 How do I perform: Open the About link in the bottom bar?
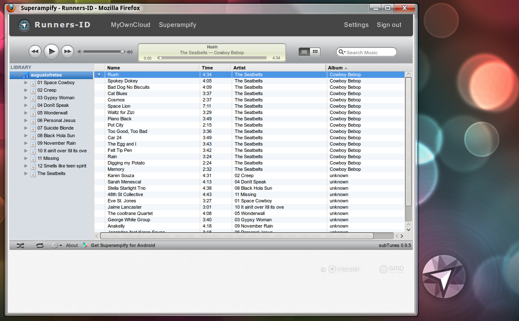(72, 245)
